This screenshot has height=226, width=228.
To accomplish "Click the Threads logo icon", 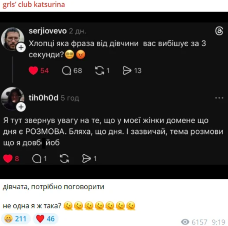I will [219, 31].
